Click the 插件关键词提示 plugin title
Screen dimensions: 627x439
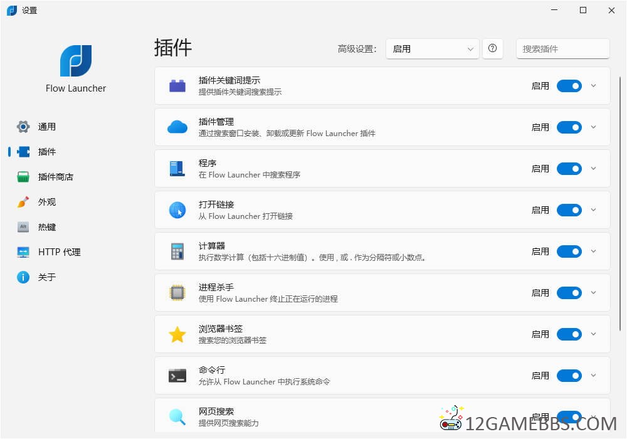229,80
